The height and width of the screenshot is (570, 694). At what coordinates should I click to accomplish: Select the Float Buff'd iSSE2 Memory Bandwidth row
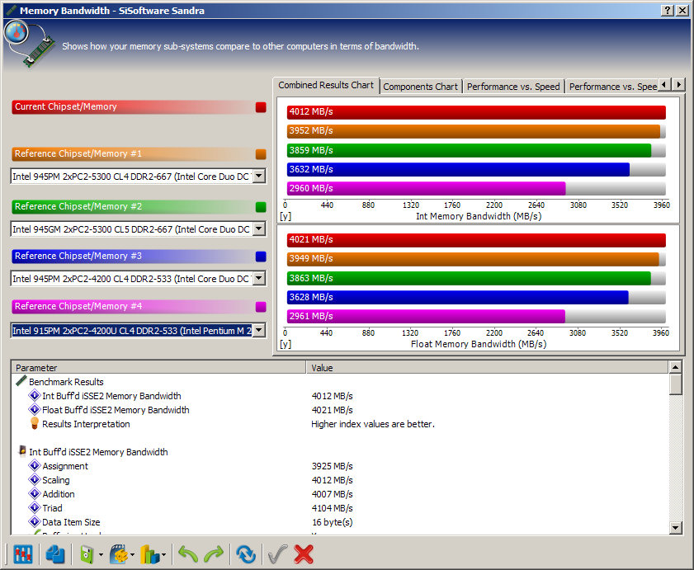click(340, 410)
